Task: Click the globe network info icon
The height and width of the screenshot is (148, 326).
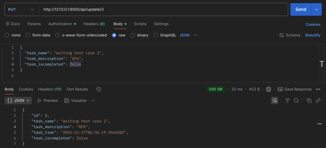Action: pos(269,89)
